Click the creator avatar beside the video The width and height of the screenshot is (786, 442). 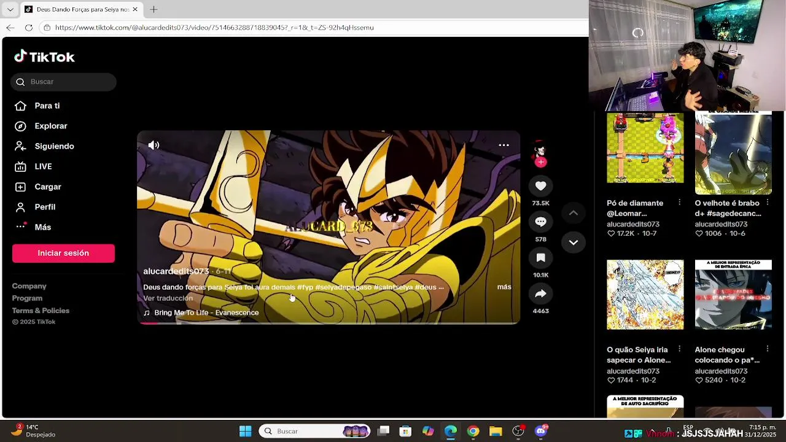click(540, 149)
